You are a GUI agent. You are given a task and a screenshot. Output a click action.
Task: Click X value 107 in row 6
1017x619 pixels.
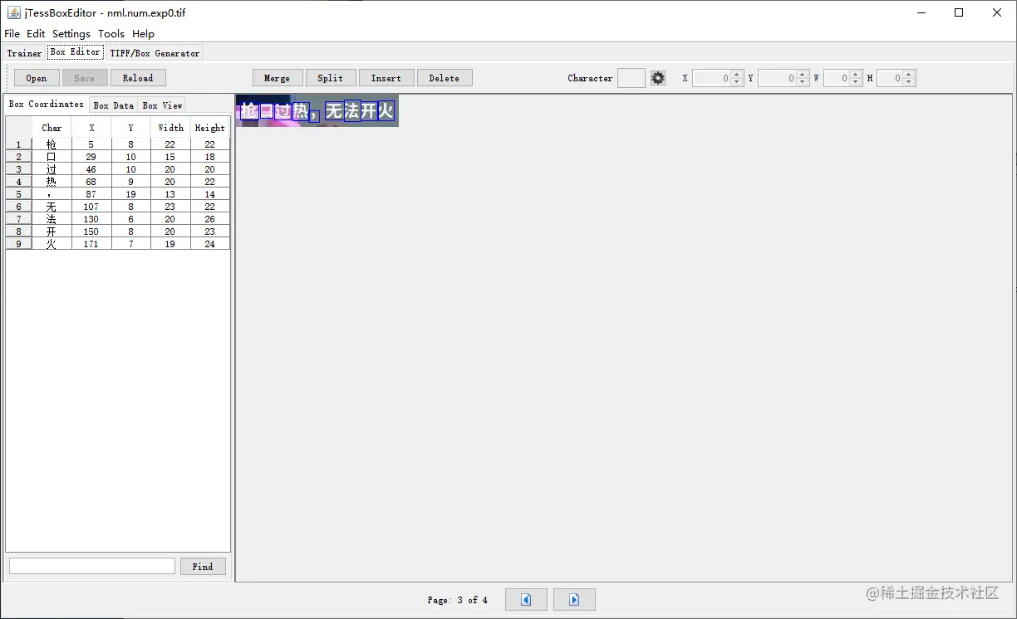[91, 207]
